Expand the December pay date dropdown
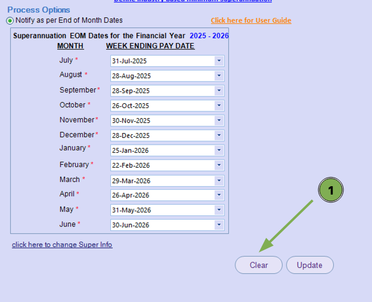The height and width of the screenshot is (302, 372). (x=219, y=135)
